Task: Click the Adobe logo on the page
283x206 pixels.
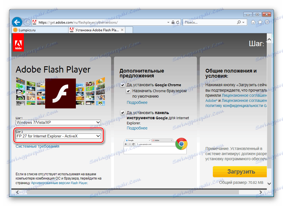Action: (x=18, y=42)
